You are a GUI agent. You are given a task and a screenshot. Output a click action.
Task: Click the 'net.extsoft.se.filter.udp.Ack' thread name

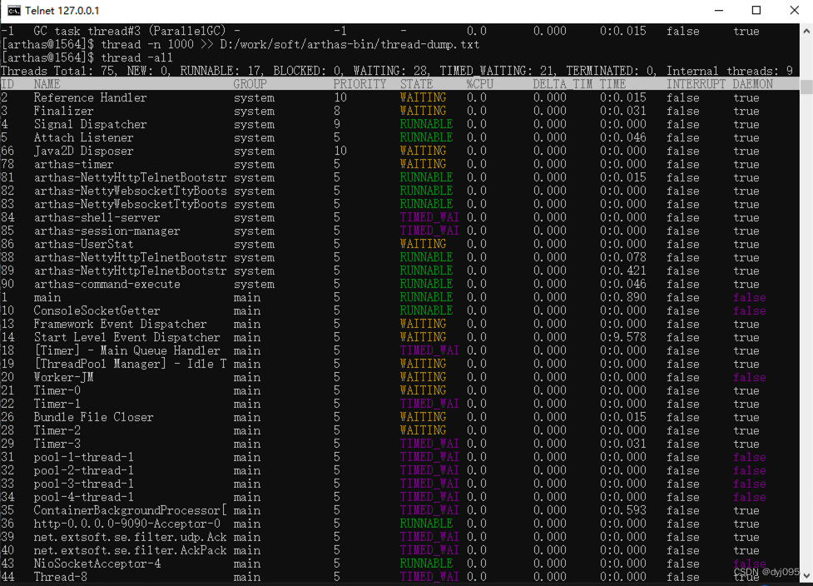(130, 537)
